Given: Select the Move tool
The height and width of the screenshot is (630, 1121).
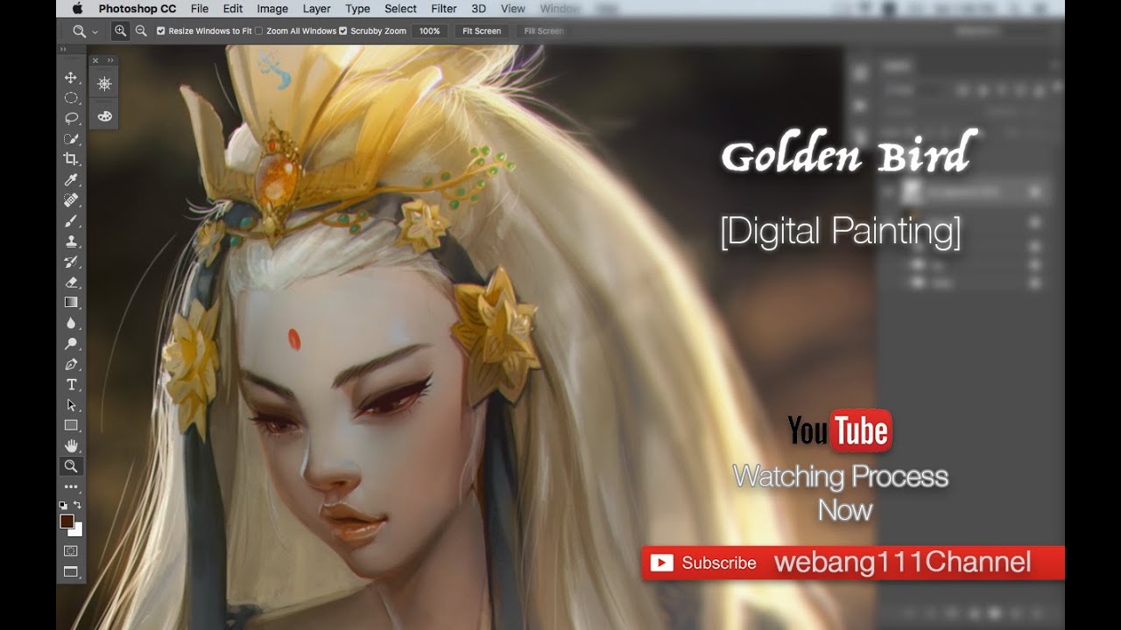Looking at the screenshot, I should tap(71, 78).
